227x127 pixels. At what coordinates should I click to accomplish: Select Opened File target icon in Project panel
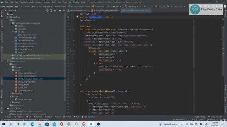pyautogui.click(x=47, y=11)
